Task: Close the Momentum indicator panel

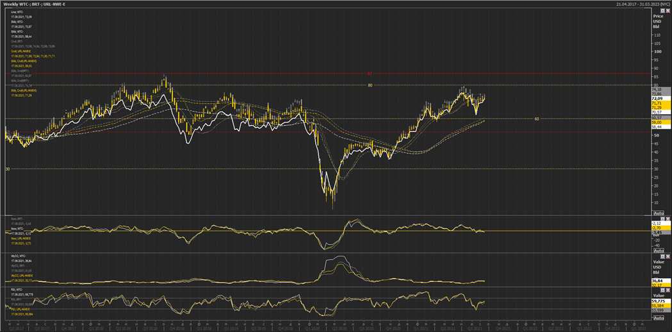Action: click(668, 219)
